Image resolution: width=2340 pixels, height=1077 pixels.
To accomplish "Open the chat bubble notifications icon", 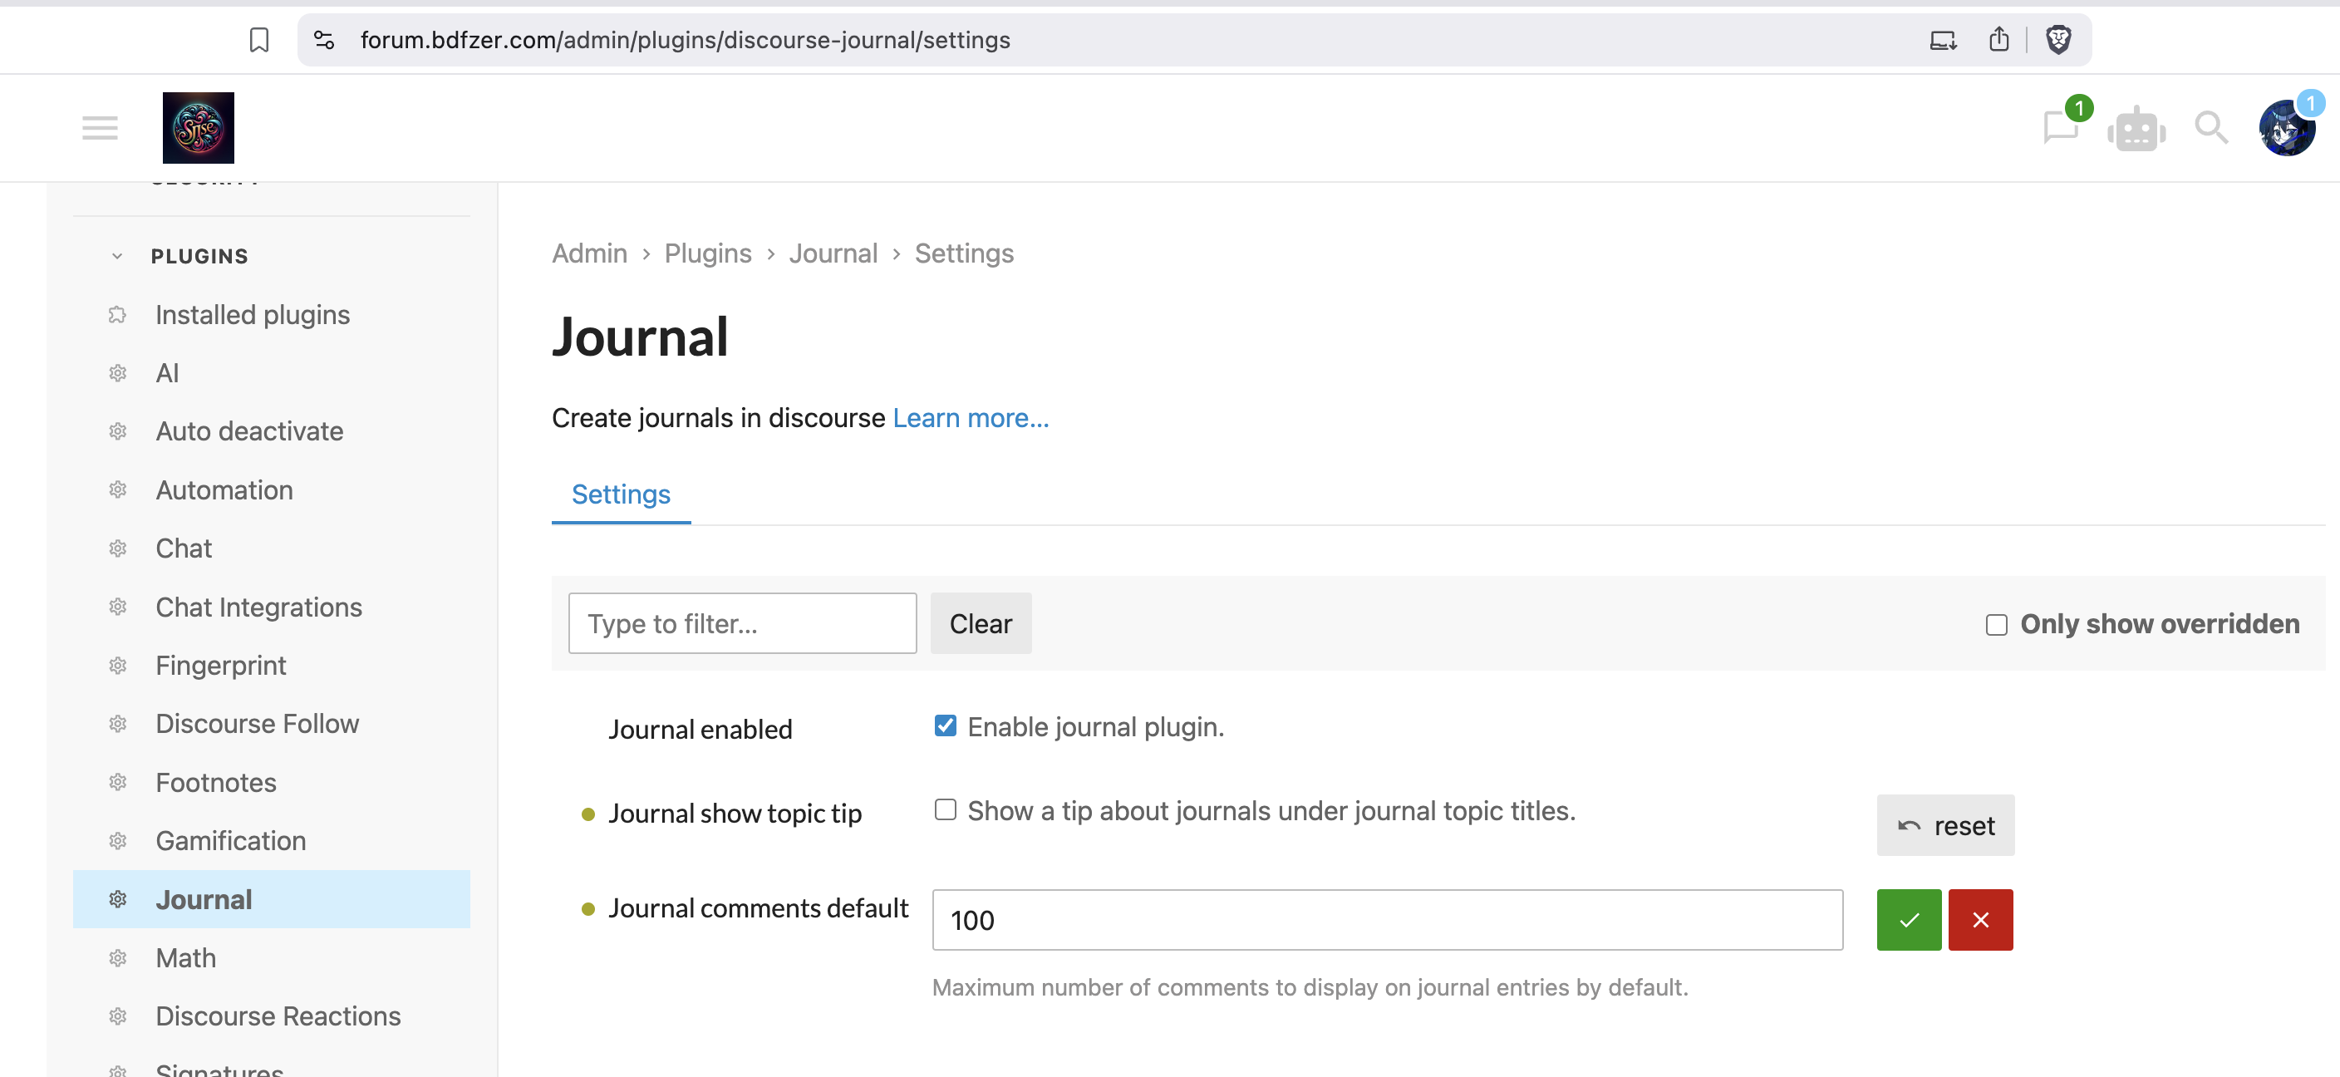I will point(2059,127).
